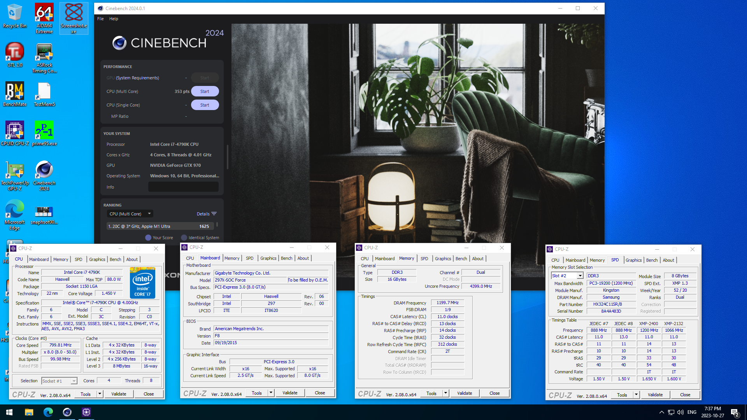Viewport: 747px width, 420px height.
Task: Click Tools button in first CPU-Z window
Action: click(x=86, y=394)
